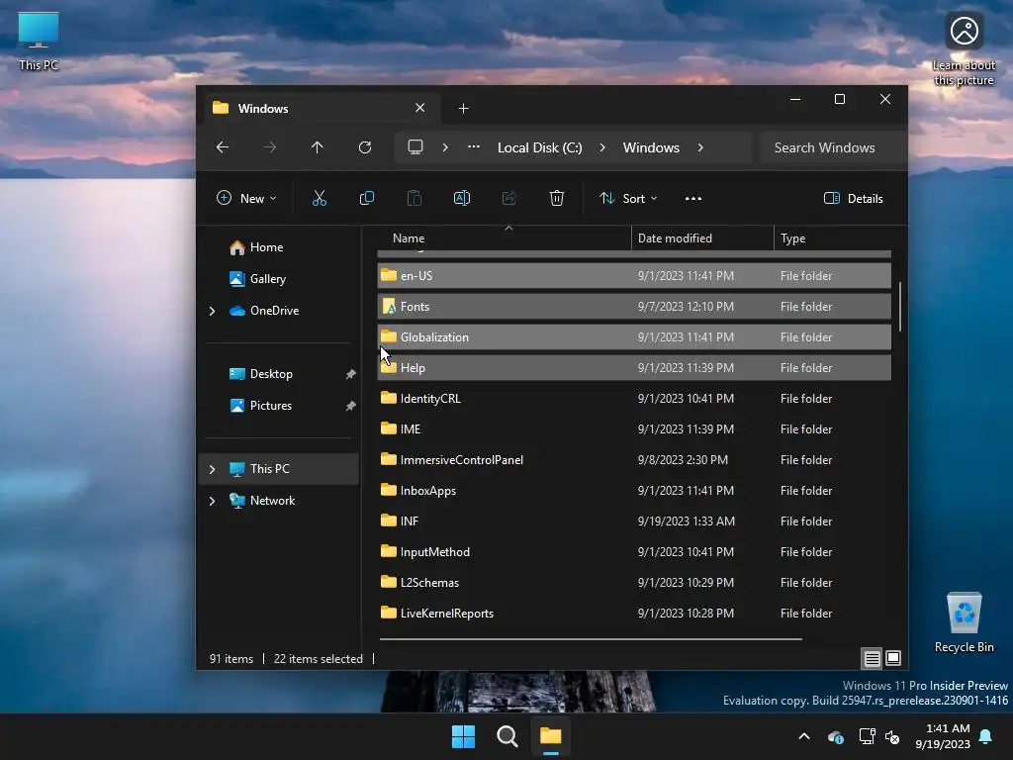Expand the Network tree node
This screenshot has width=1013, height=760.
pyautogui.click(x=212, y=501)
